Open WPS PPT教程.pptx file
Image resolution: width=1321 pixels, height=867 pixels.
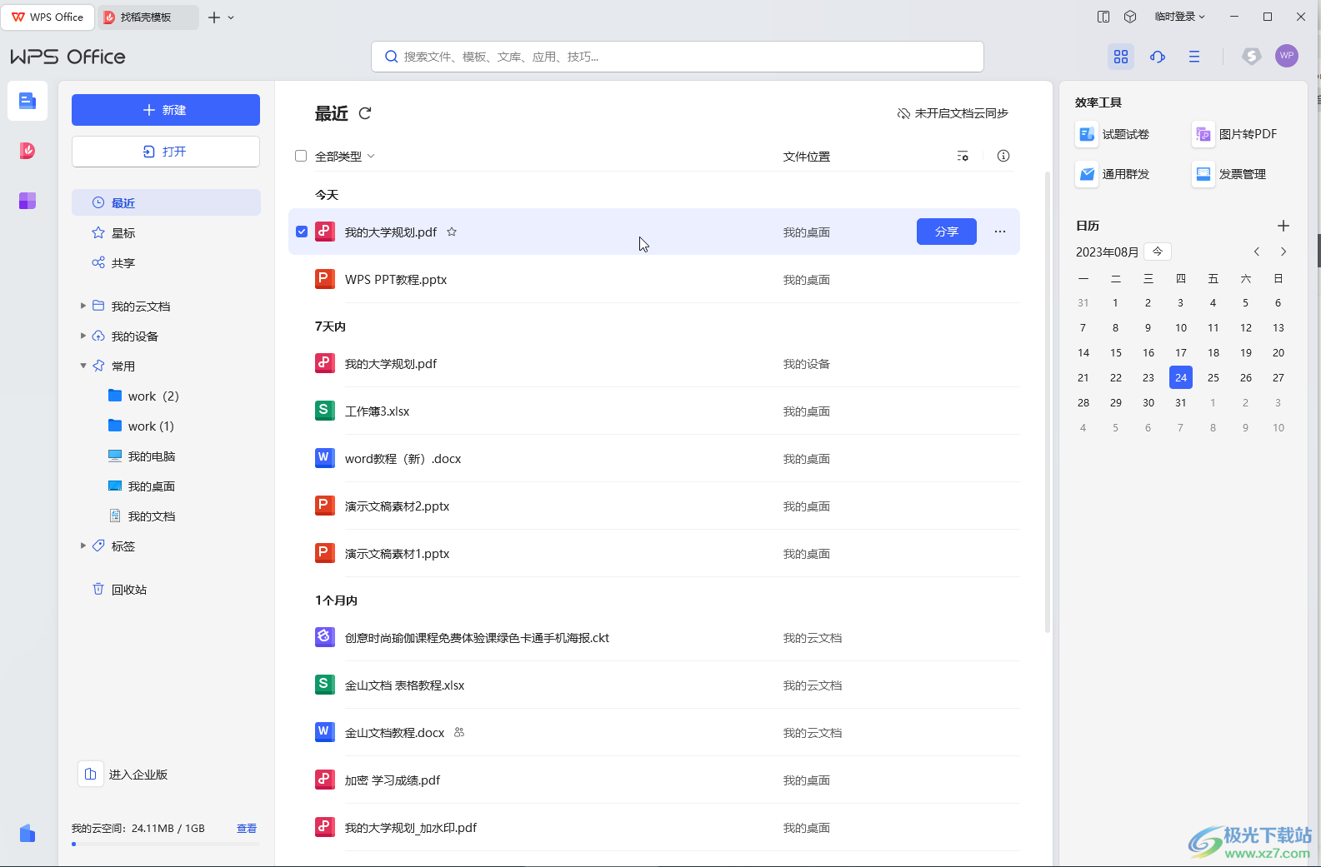654,280
